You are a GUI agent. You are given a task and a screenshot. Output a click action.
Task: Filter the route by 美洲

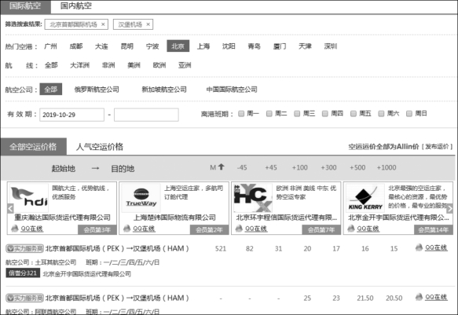134,65
